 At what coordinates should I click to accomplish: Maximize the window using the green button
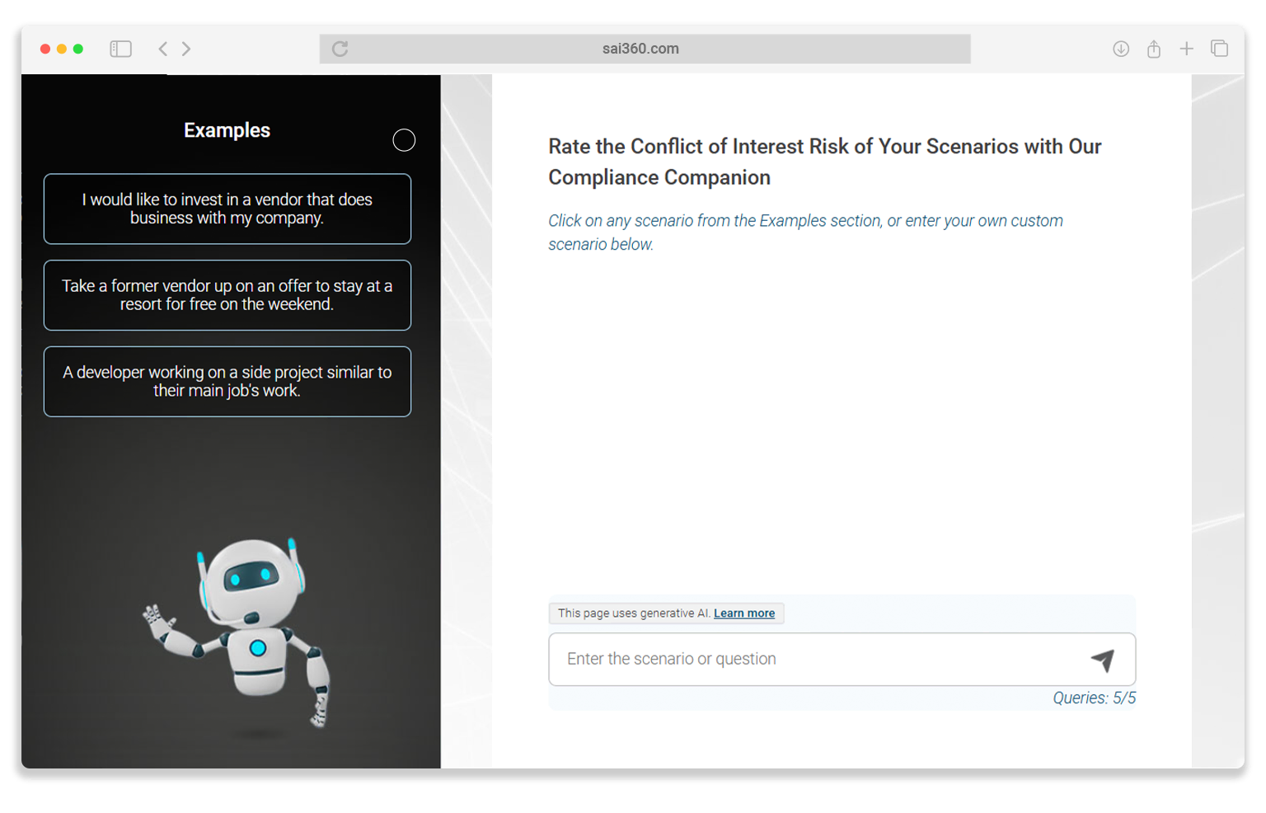(x=78, y=49)
